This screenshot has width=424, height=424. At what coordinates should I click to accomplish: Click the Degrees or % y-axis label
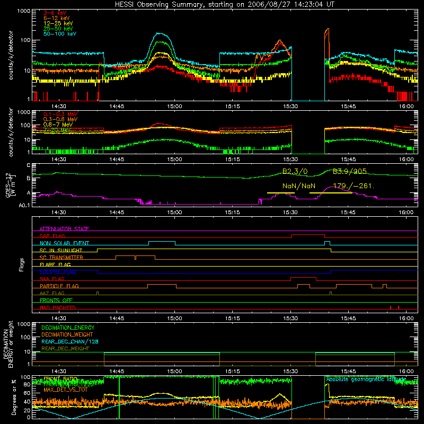[14, 397]
